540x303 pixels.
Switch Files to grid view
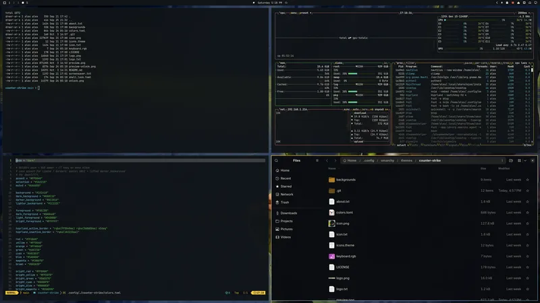click(x=519, y=160)
